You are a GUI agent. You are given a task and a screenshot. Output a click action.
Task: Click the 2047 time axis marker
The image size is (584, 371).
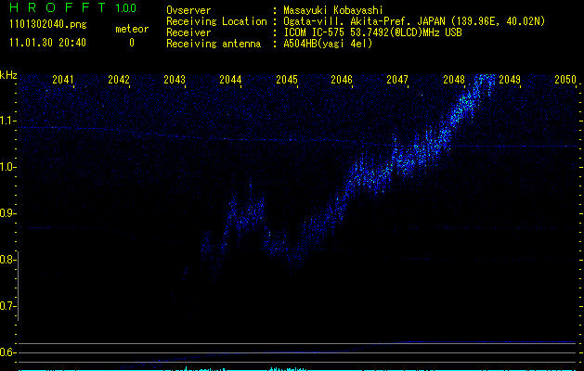[397, 79]
